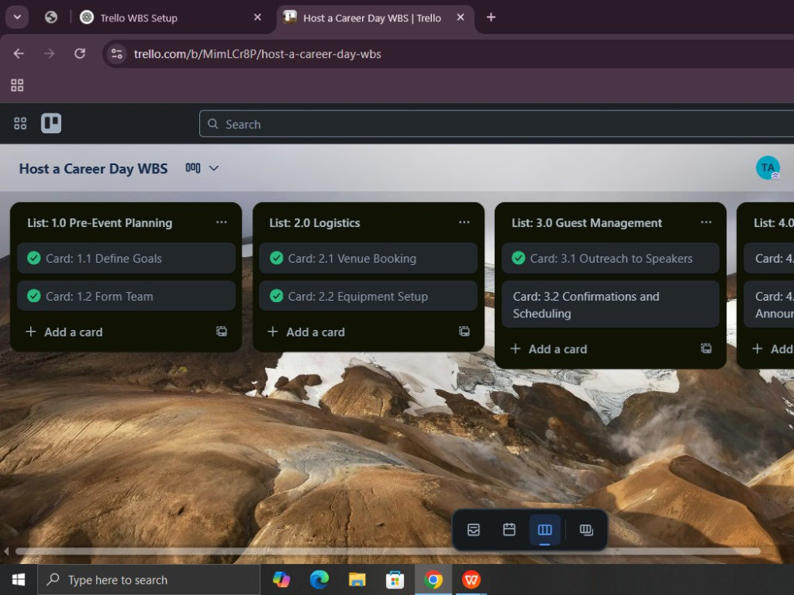Image resolution: width=794 pixels, height=595 pixels.
Task: Open Microsoft Store from the taskbar
Action: pyautogui.click(x=395, y=579)
